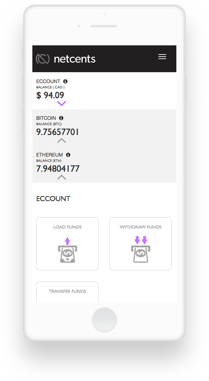
Task: Click the purple upload arrow icon
Action: (67, 241)
